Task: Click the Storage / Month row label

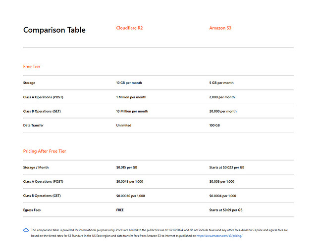Action: point(36,167)
